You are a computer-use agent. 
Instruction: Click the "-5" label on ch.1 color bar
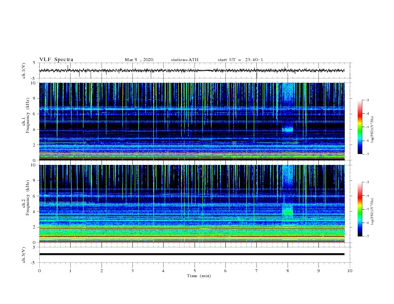pos(367,127)
